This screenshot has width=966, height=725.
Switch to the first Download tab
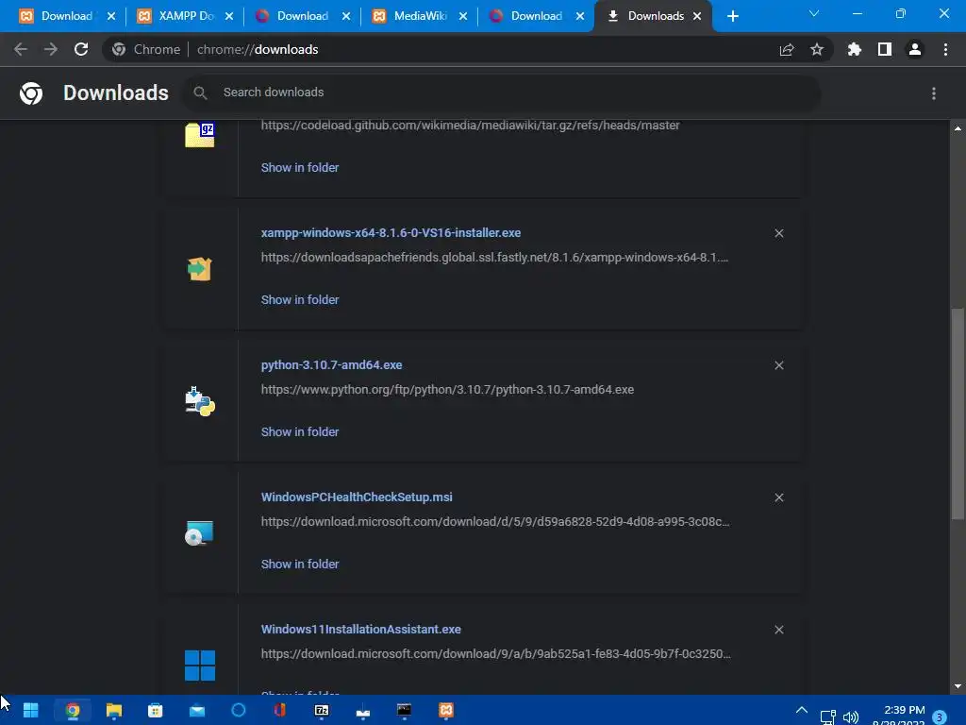point(67,16)
